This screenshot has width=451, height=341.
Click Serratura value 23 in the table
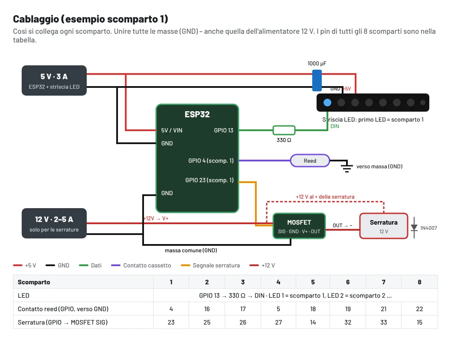click(171, 322)
